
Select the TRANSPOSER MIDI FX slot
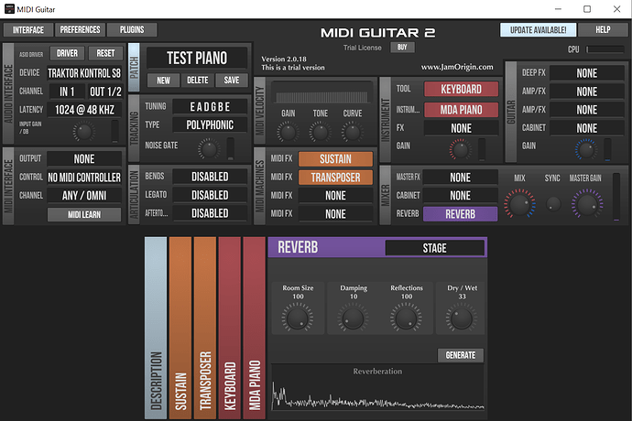tap(335, 178)
